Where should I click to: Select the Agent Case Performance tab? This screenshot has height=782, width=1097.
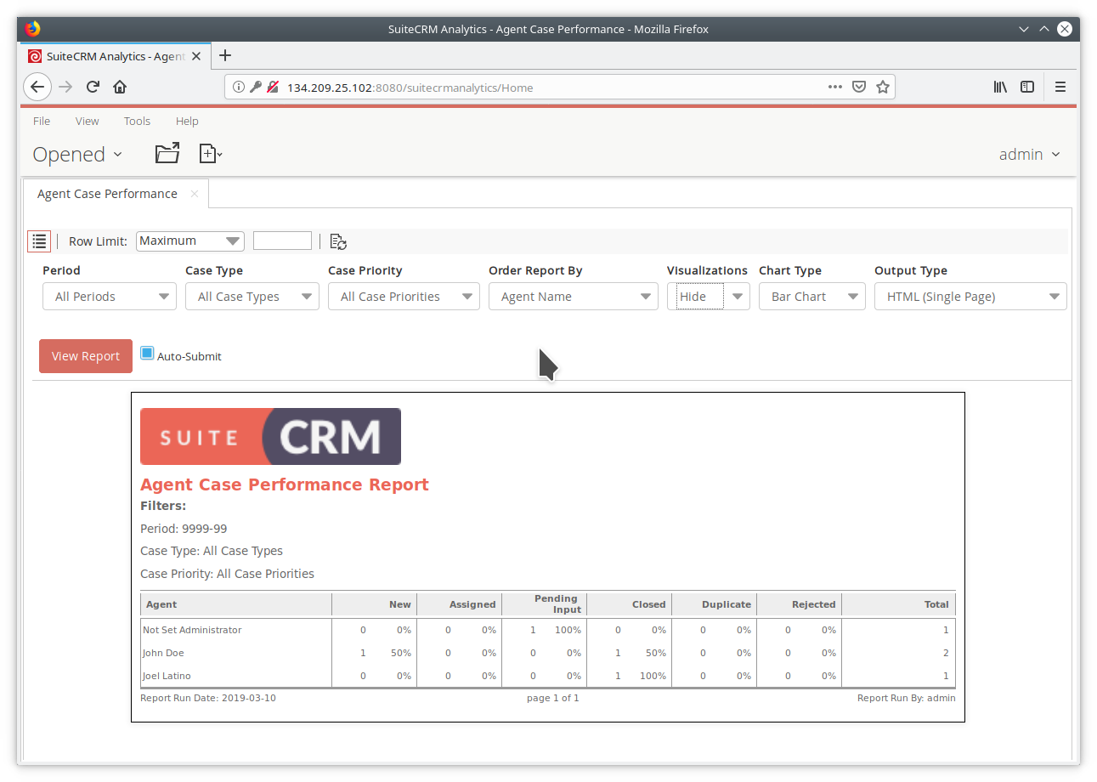click(106, 193)
